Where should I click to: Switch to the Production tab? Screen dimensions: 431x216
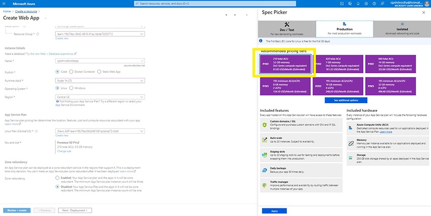pyautogui.click(x=344, y=29)
